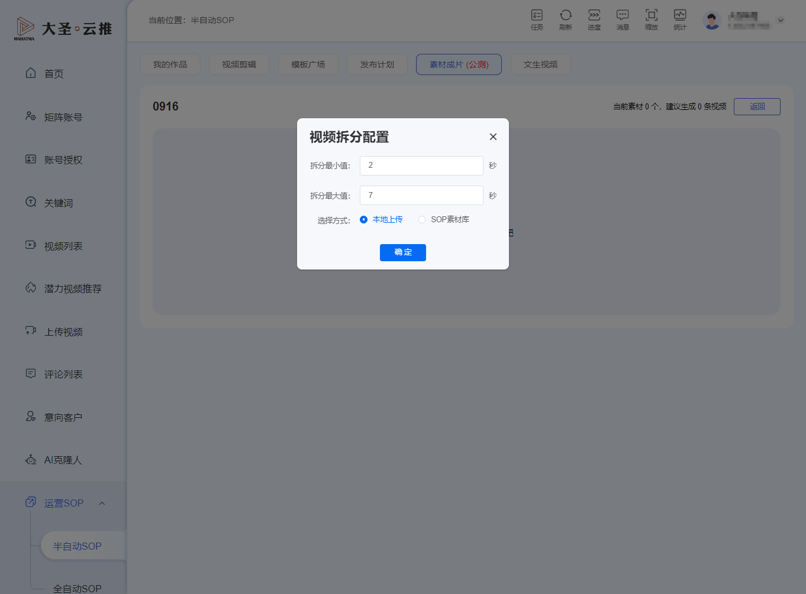Select the 本地上传 radio option
This screenshot has height=594, width=806.
coord(382,219)
